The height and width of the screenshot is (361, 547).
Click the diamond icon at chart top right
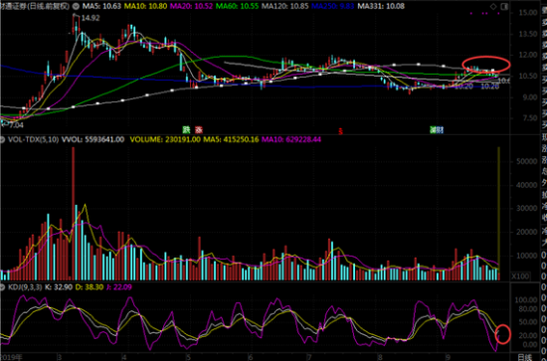pyautogui.click(x=493, y=6)
